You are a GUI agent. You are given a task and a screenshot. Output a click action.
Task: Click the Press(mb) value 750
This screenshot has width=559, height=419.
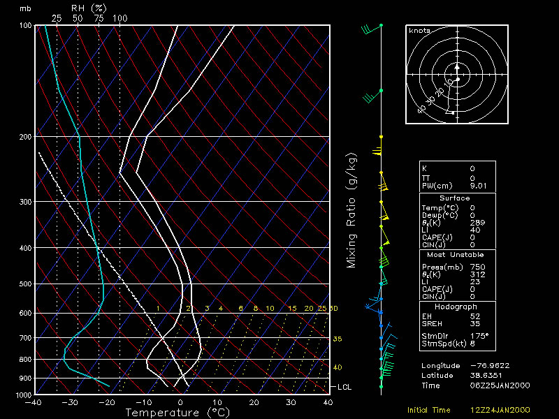(478, 267)
